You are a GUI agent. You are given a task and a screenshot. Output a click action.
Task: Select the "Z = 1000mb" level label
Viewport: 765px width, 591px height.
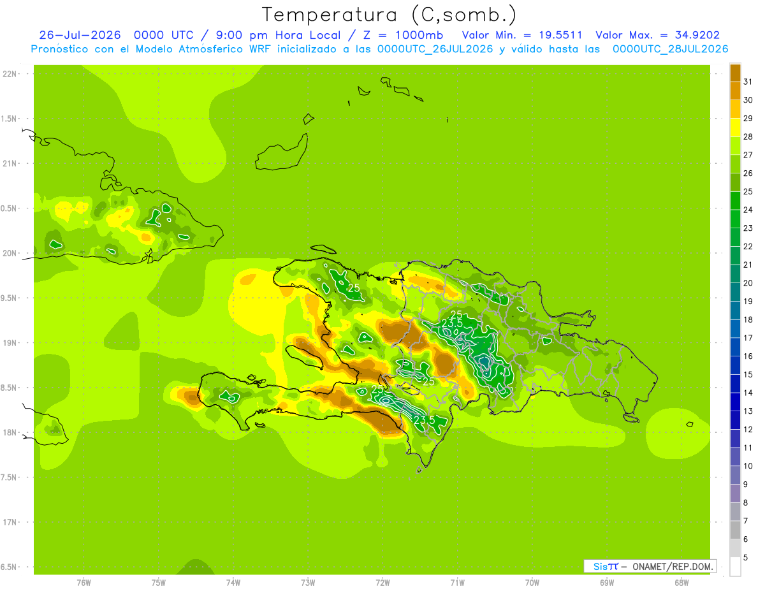tap(403, 35)
